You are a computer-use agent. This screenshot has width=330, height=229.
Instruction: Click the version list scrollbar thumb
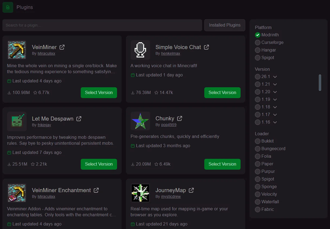[320, 83]
